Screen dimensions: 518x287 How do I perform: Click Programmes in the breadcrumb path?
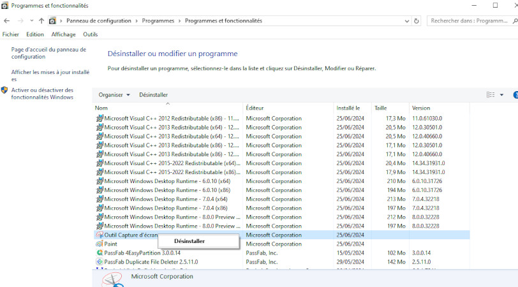pyautogui.click(x=158, y=21)
